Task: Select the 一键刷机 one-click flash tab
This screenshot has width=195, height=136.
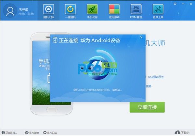Action: 71,11
